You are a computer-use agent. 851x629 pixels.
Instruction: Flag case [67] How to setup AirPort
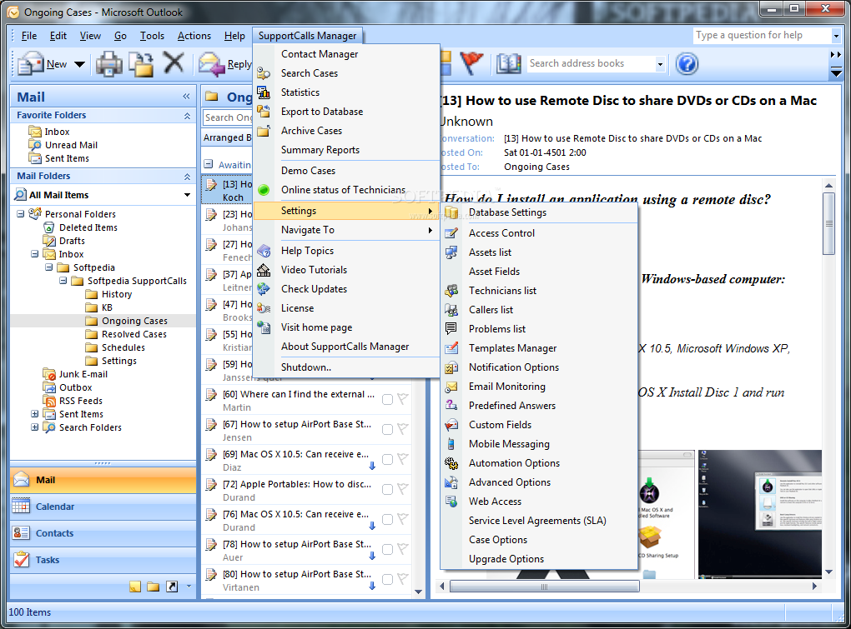(403, 429)
